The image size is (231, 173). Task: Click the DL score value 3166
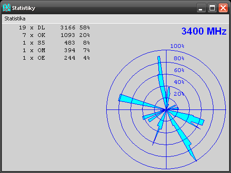[68, 27]
